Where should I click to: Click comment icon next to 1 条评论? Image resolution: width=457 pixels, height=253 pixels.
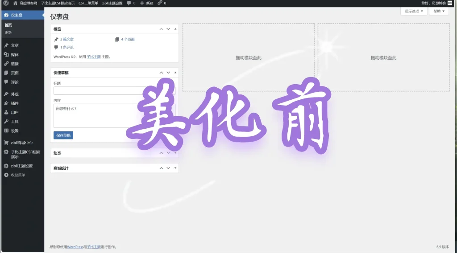[56, 47]
